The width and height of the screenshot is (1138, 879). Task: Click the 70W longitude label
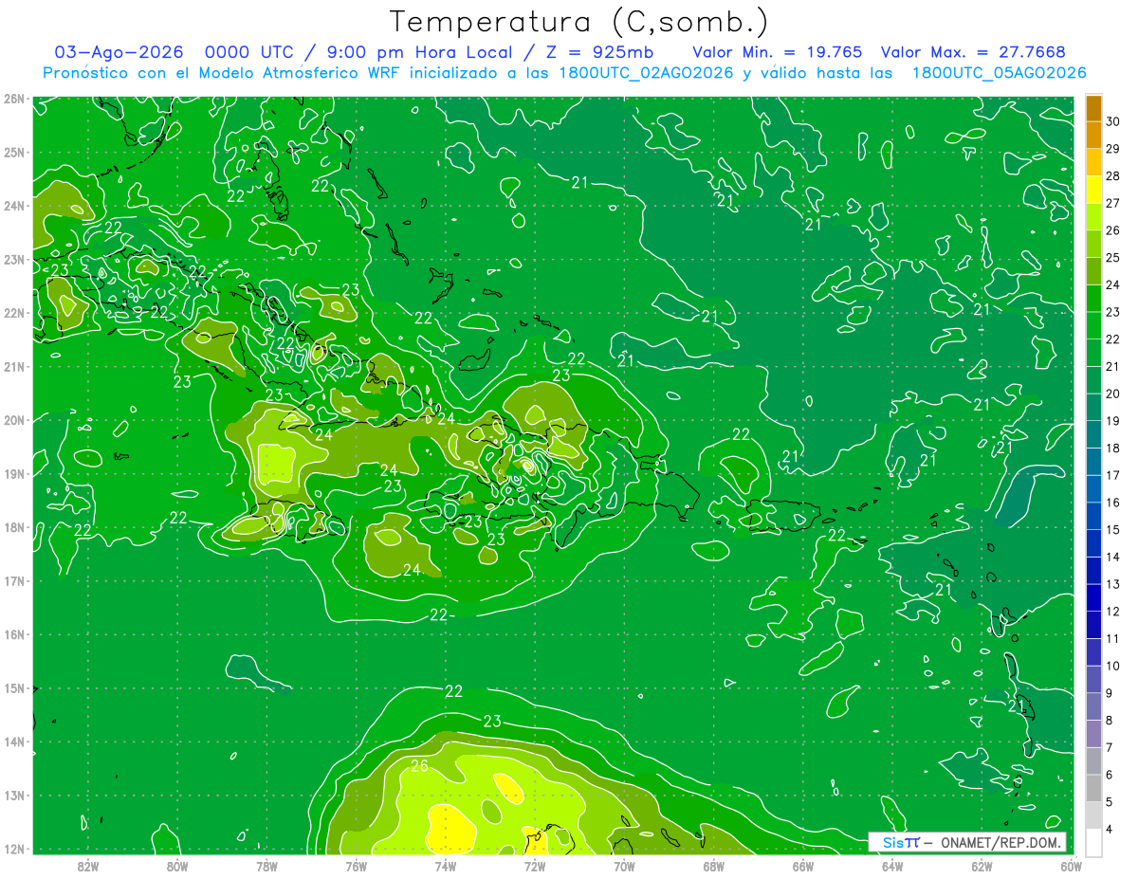[624, 866]
